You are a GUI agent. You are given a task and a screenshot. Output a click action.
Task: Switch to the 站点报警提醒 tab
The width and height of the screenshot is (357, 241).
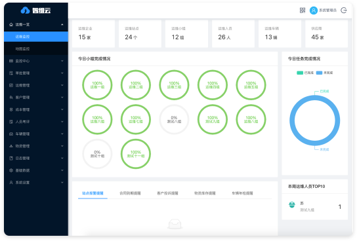(x=93, y=193)
